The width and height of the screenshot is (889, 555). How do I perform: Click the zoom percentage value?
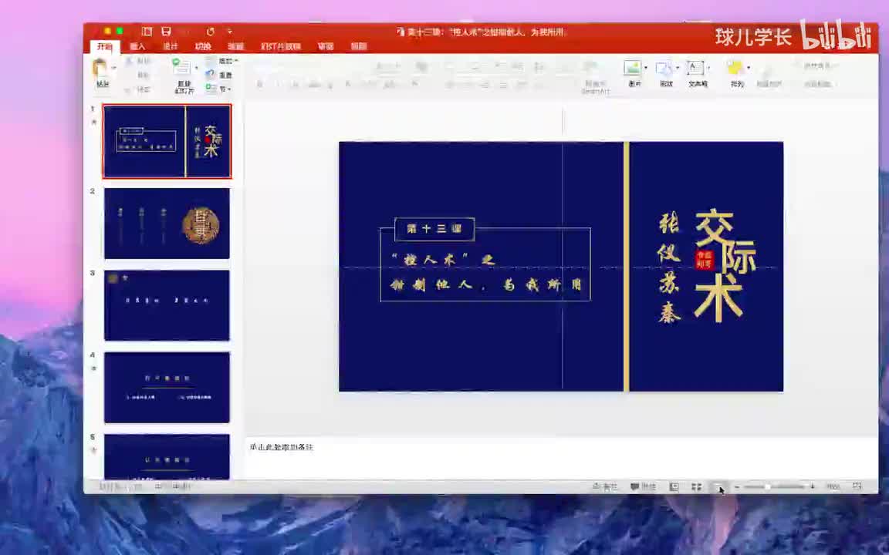tap(833, 486)
